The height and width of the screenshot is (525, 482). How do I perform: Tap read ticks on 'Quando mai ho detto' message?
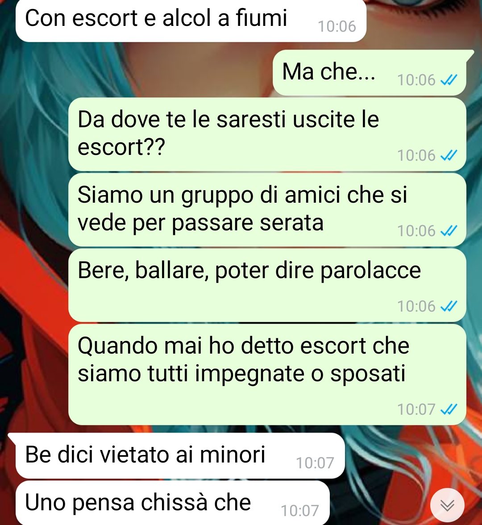coord(449,409)
